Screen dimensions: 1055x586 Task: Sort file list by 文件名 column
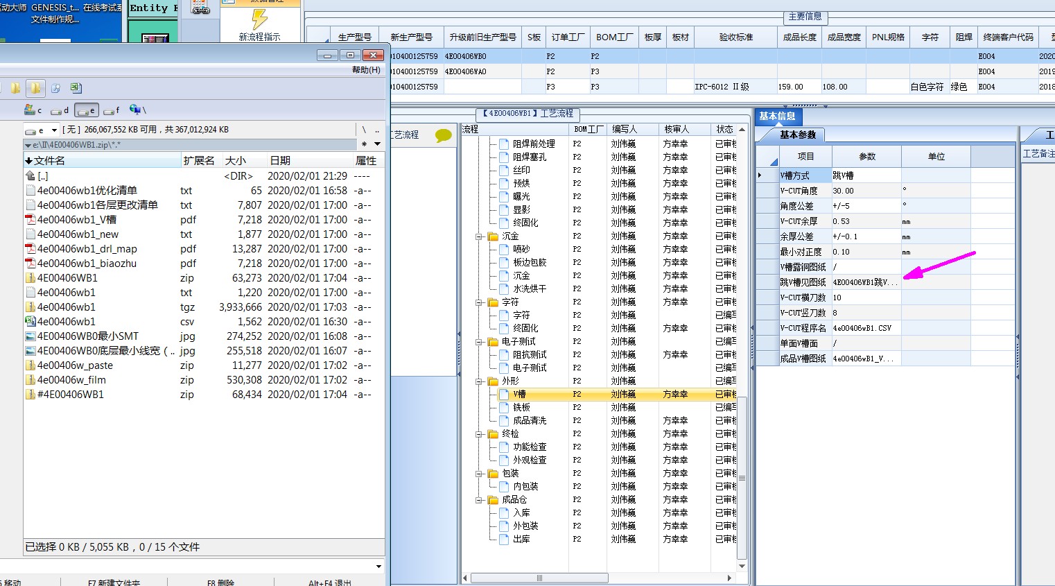(x=103, y=161)
